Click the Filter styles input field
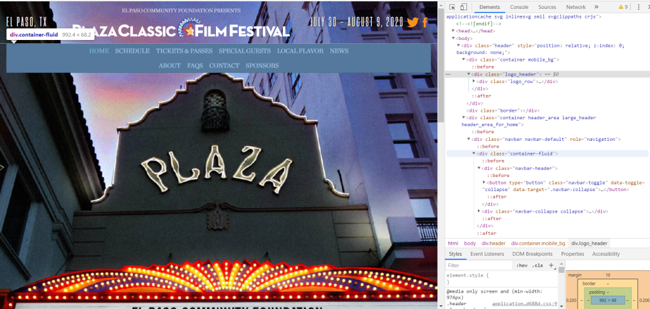Viewport: 650px width, 309px height. click(x=477, y=266)
